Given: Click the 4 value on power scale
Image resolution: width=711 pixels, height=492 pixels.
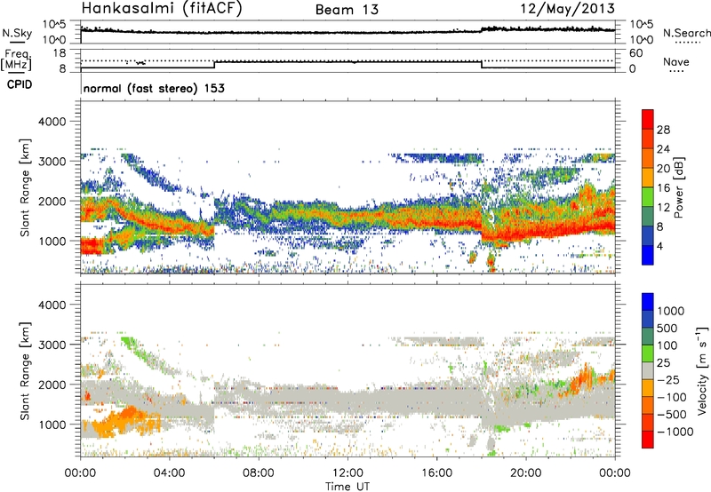Looking at the screenshot, I should (x=659, y=246).
